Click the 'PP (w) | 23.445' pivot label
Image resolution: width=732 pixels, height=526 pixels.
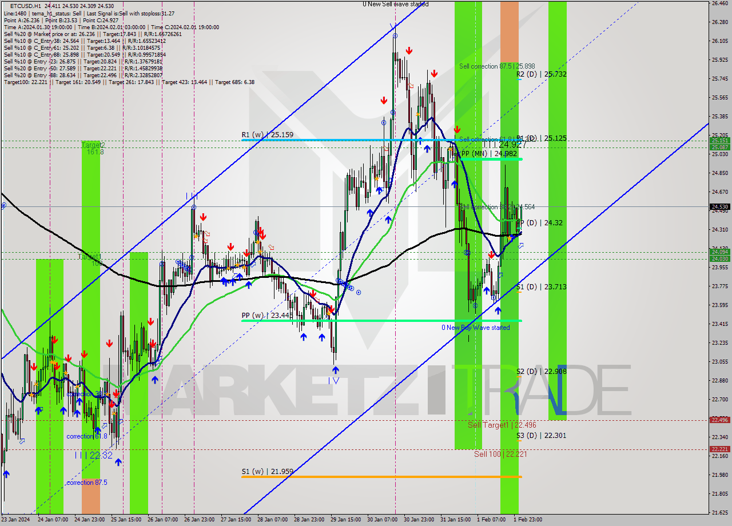267,315
